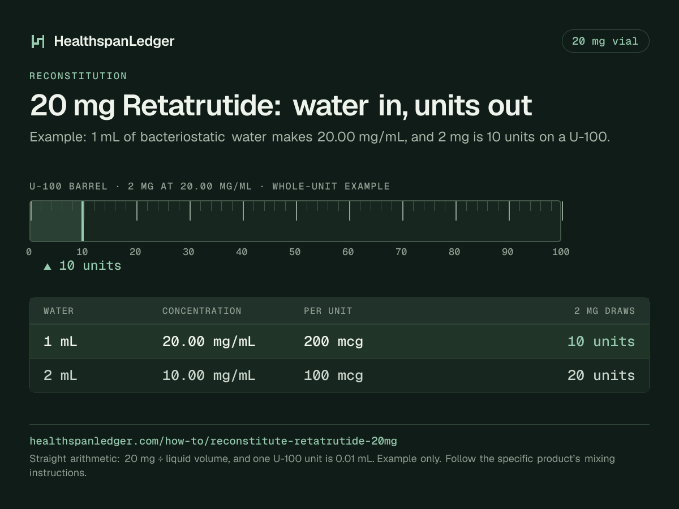
Task: Click the '10.00 mg/mL' concentration cell
Action: click(x=209, y=376)
